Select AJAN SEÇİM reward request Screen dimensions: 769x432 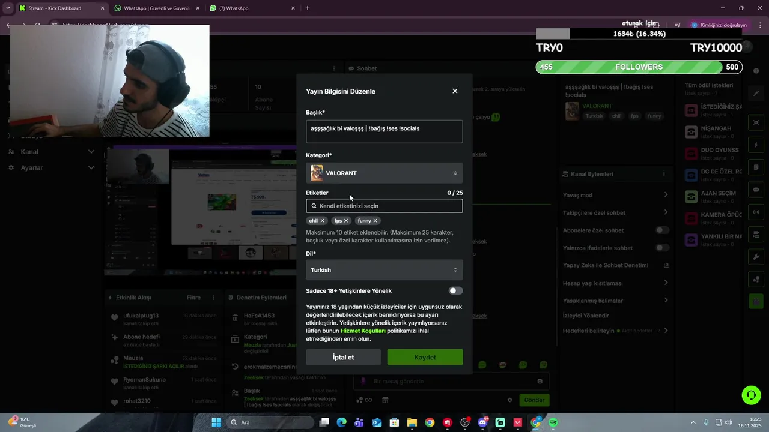713,197
